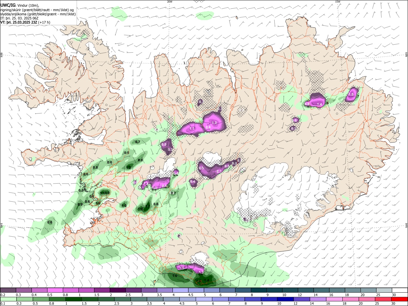Click the bright red rain swatch above 30
Viewport: 408px width, 306px height.
[x=399, y=299]
